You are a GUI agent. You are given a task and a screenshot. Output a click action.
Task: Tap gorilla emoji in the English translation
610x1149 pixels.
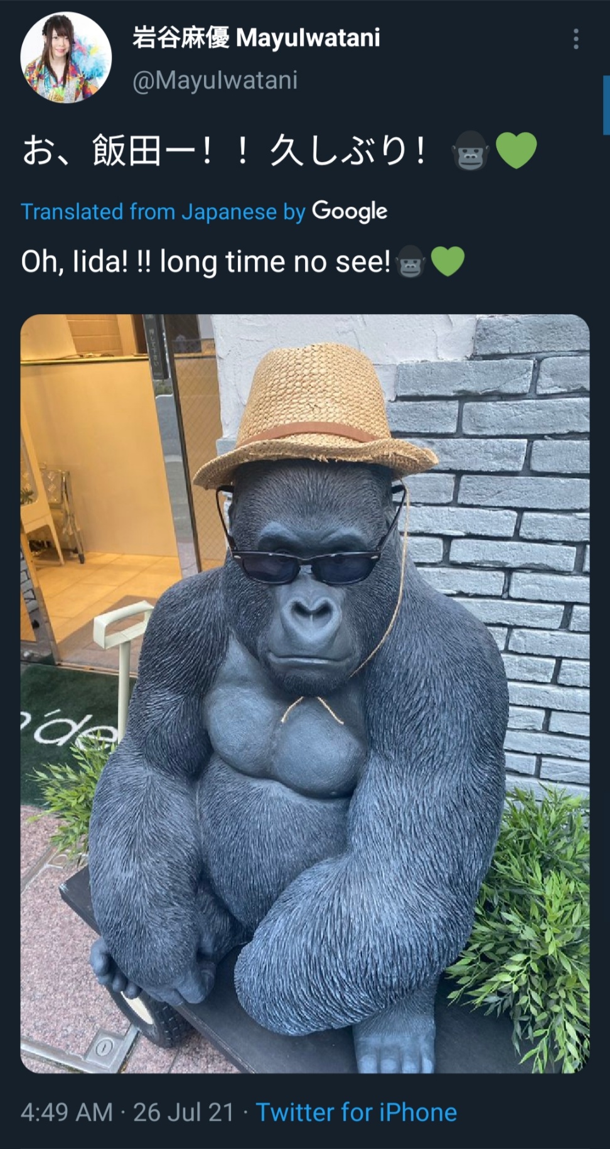(411, 262)
